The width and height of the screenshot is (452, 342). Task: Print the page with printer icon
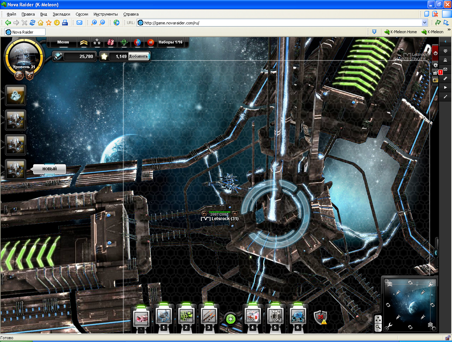65,23
